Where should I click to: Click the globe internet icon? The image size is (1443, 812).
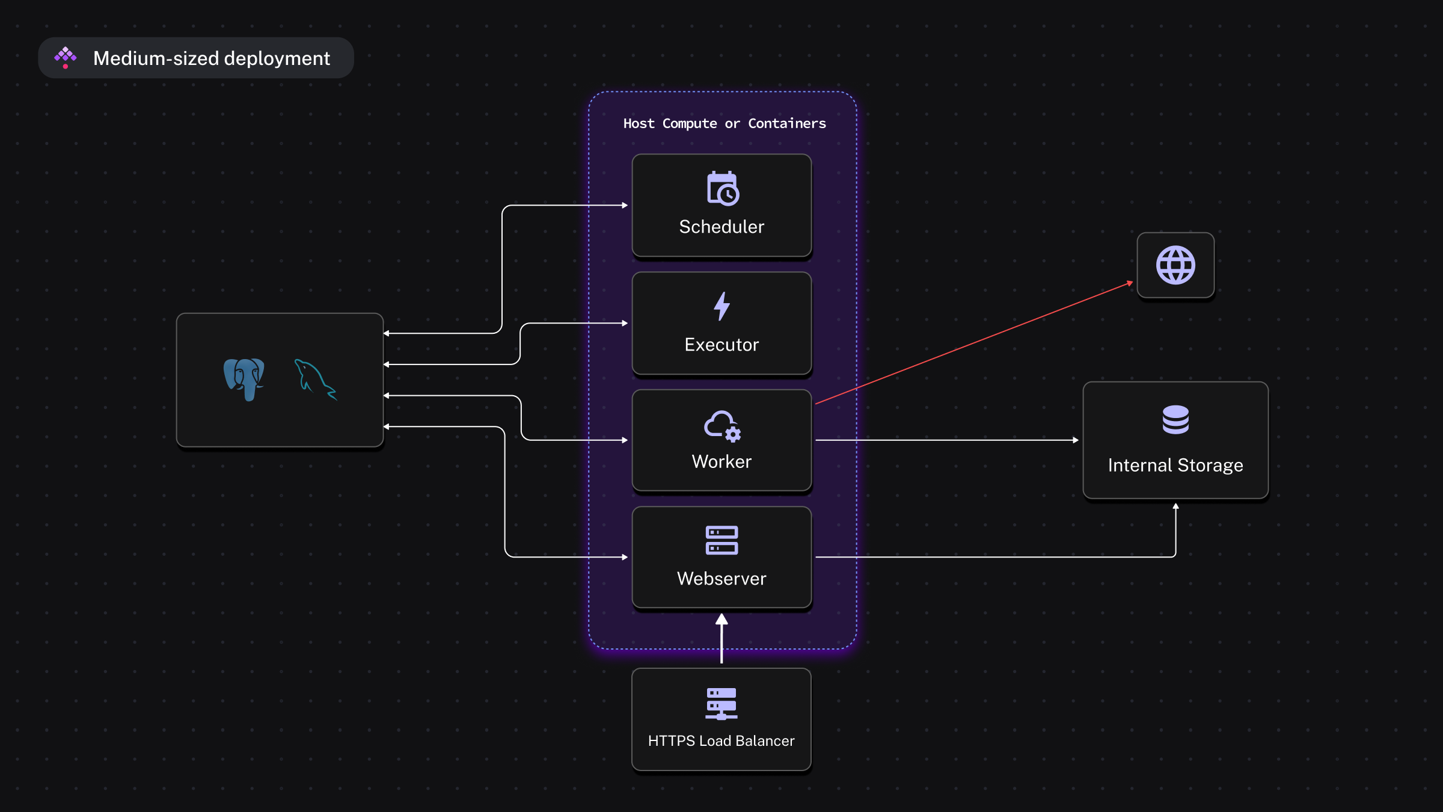(x=1175, y=265)
